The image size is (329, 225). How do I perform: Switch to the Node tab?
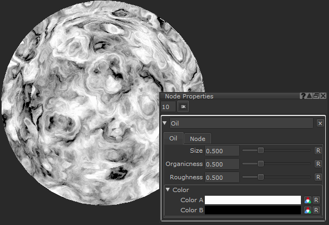pos(197,138)
